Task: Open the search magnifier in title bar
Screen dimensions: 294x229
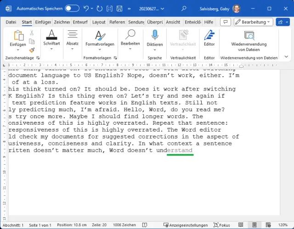Action: (x=184, y=8)
